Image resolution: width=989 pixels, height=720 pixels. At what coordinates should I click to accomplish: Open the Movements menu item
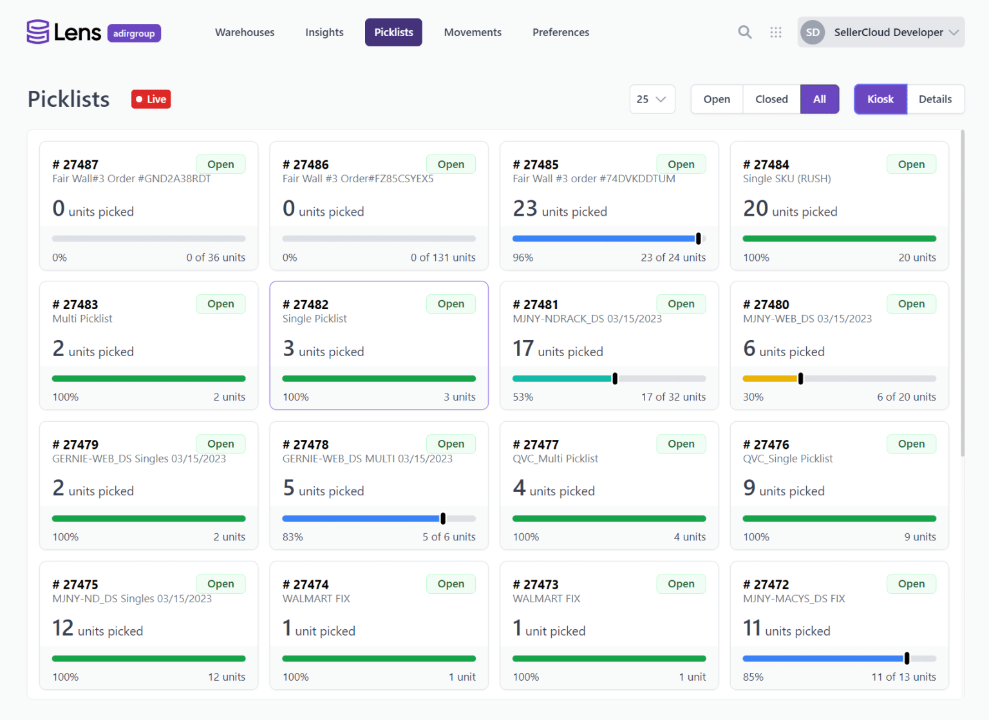click(x=473, y=32)
